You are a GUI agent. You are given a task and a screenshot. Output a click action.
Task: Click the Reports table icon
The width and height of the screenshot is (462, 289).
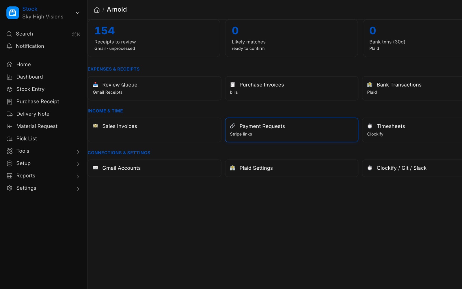coord(10,176)
